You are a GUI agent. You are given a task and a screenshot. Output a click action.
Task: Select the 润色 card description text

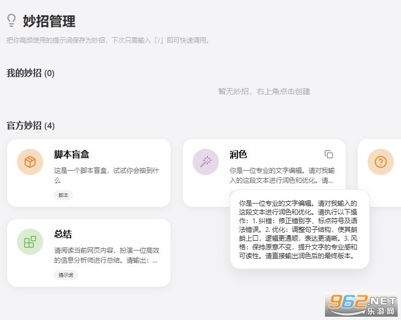tap(282, 176)
